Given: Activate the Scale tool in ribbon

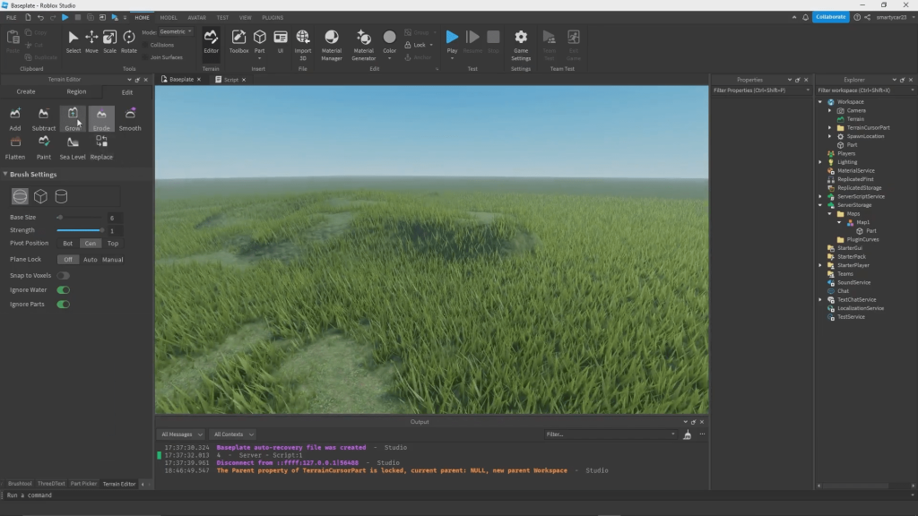Looking at the screenshot, I should pos(109,42).
